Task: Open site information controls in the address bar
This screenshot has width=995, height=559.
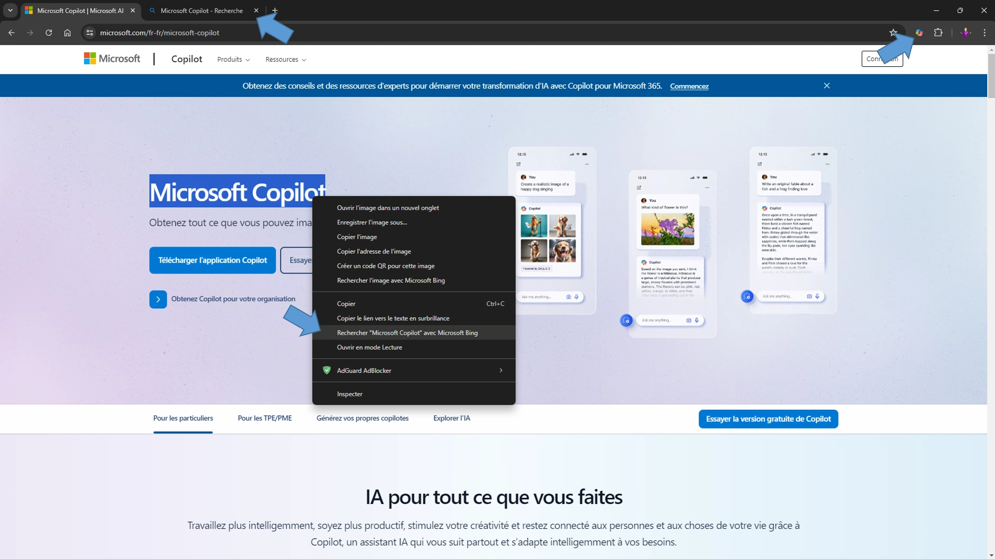Action: click(x=89, y=32)
